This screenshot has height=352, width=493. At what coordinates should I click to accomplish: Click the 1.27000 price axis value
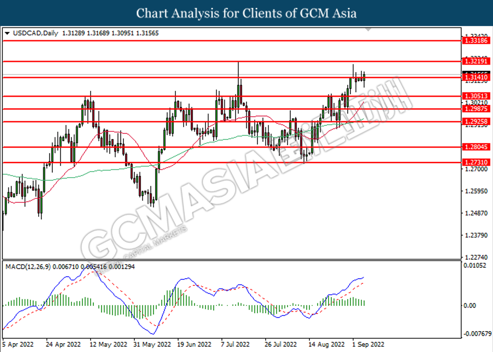[x=476, y=169]
